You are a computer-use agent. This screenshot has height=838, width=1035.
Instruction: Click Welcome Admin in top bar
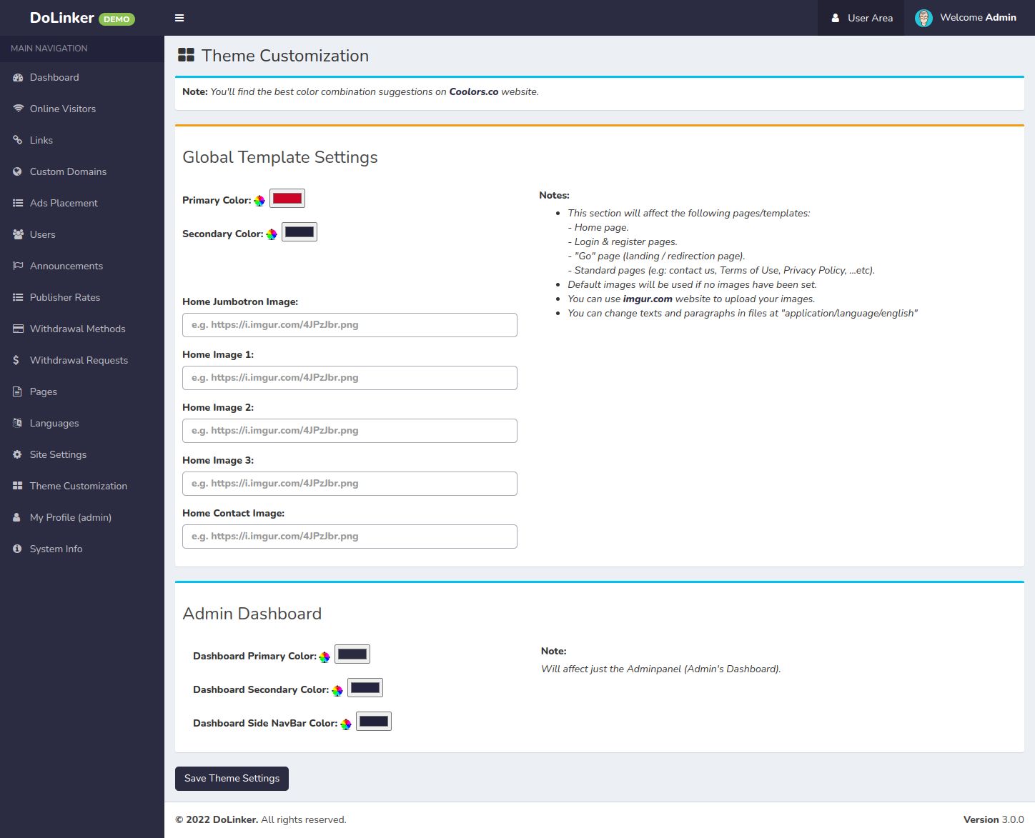pyautogui.click(x=966, y=18)
